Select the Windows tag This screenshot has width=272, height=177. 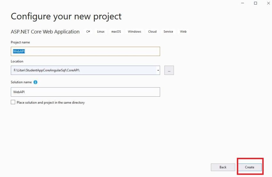[134, 32]
